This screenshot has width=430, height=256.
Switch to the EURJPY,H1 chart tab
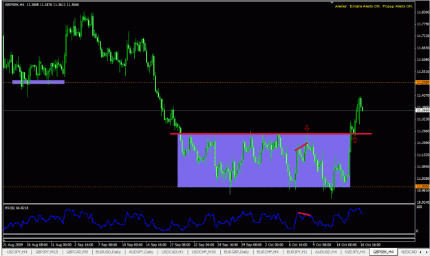tap(297, 252)
